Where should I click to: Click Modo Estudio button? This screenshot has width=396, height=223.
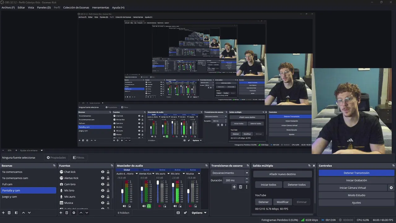click(356, 195)
